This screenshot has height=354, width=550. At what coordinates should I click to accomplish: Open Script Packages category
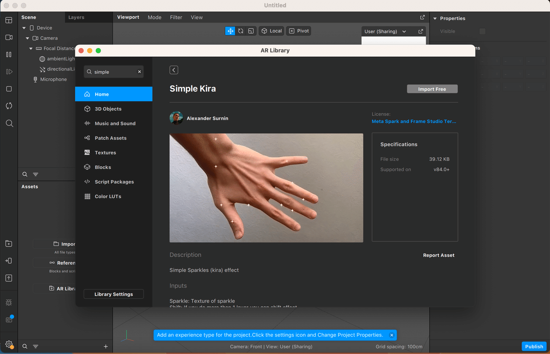114,182
